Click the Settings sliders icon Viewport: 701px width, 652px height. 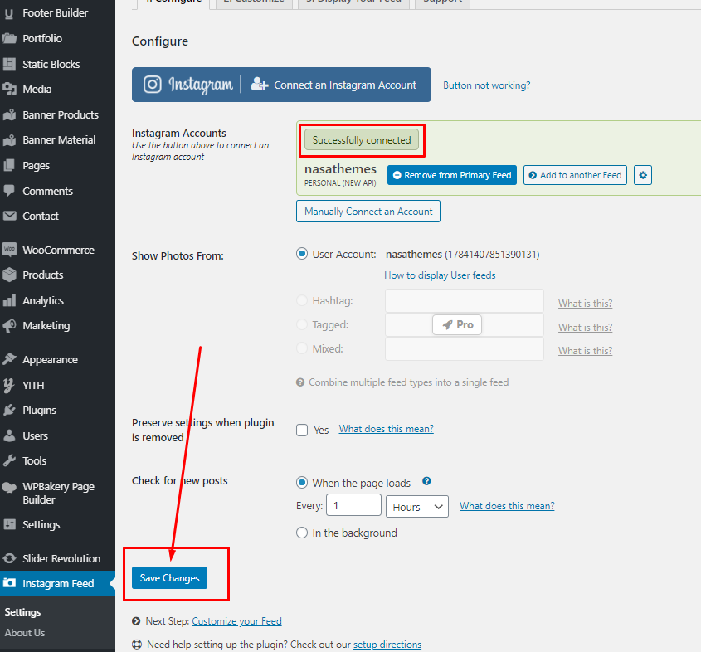(x=9, y=524)
